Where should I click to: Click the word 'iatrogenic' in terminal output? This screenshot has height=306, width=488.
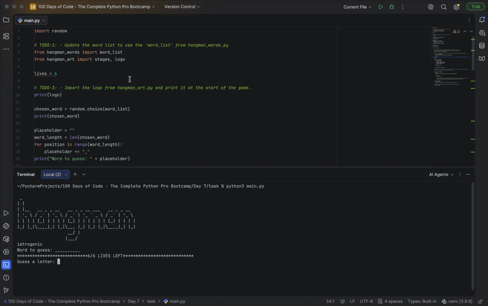(x=29, y=244)
